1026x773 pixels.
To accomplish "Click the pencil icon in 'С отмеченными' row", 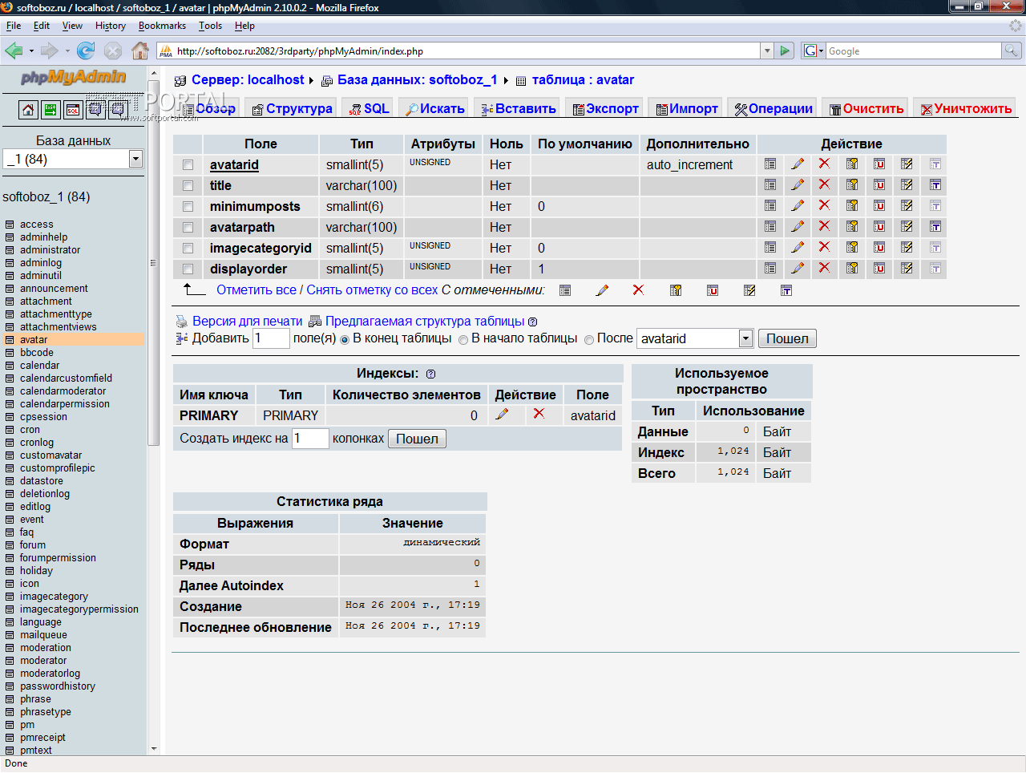I will point(602,290).
